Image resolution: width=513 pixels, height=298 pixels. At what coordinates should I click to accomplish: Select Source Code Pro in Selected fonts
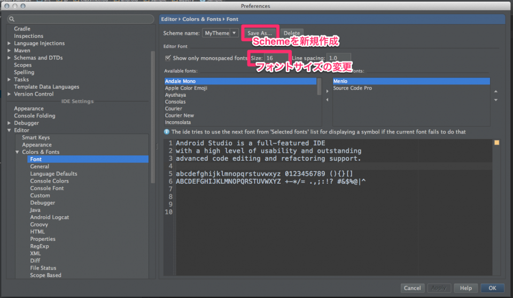tap(411, 88)
